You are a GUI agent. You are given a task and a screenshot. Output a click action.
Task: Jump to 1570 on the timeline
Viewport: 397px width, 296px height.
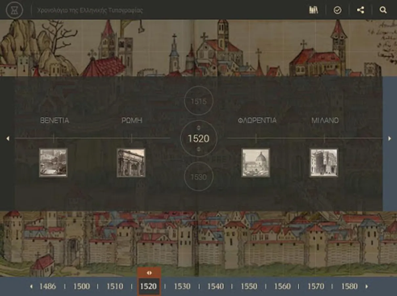316,286
